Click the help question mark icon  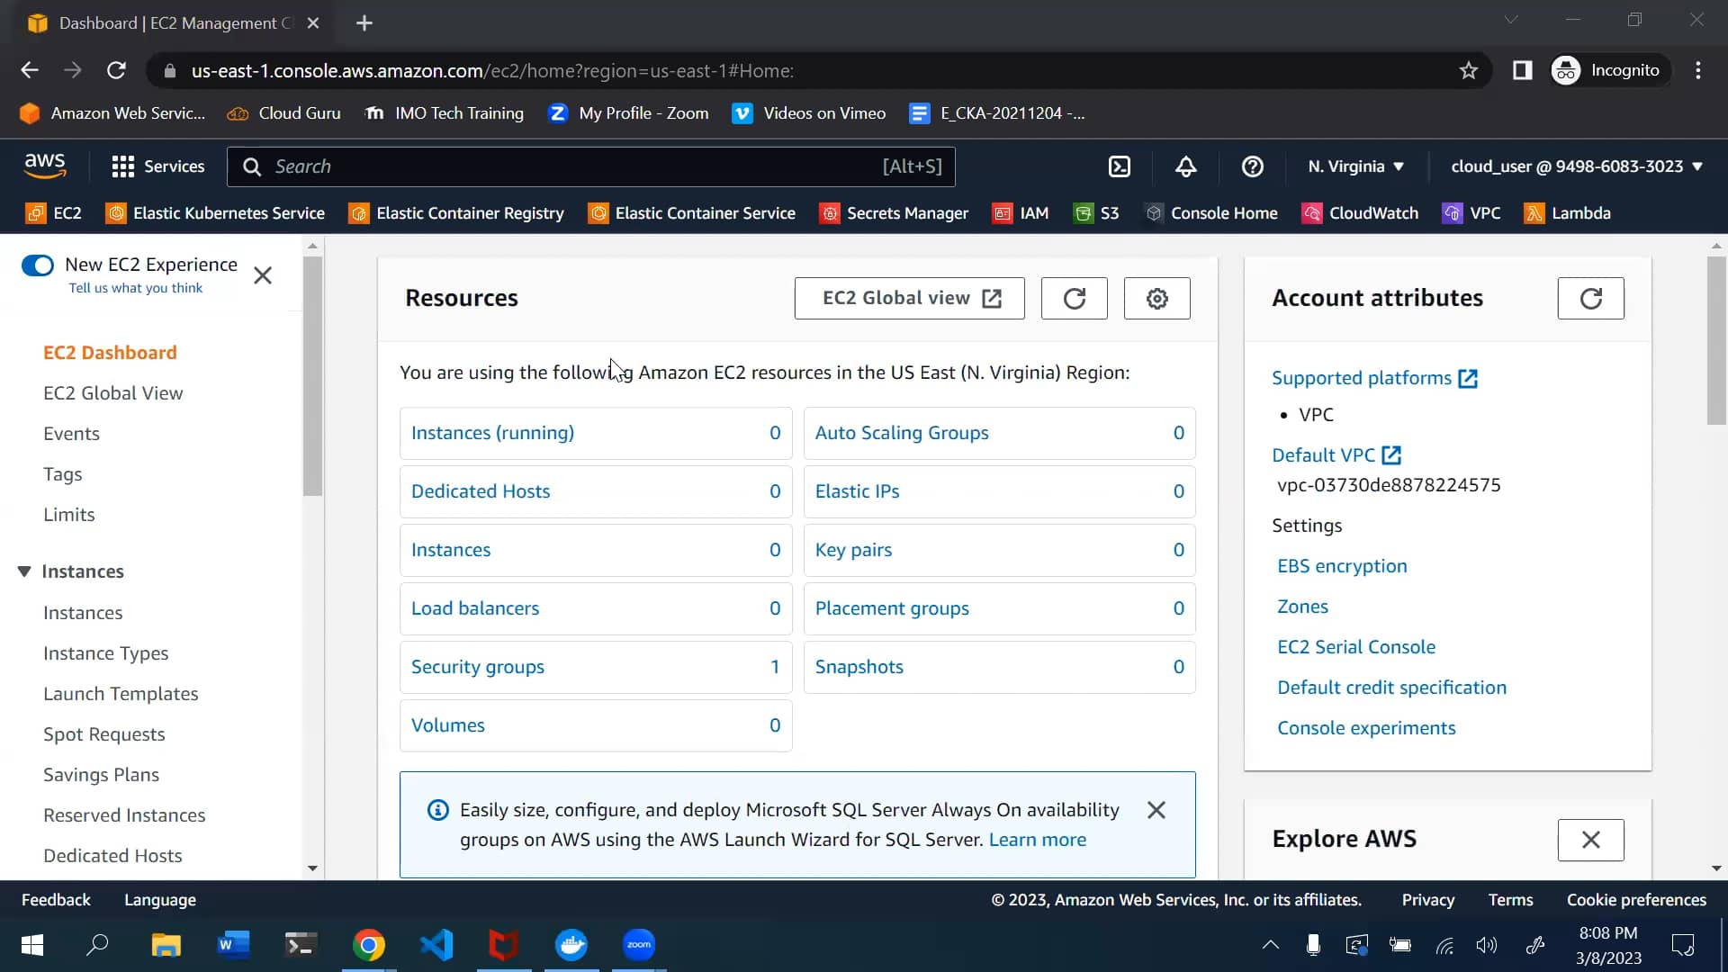(1252, 166)
